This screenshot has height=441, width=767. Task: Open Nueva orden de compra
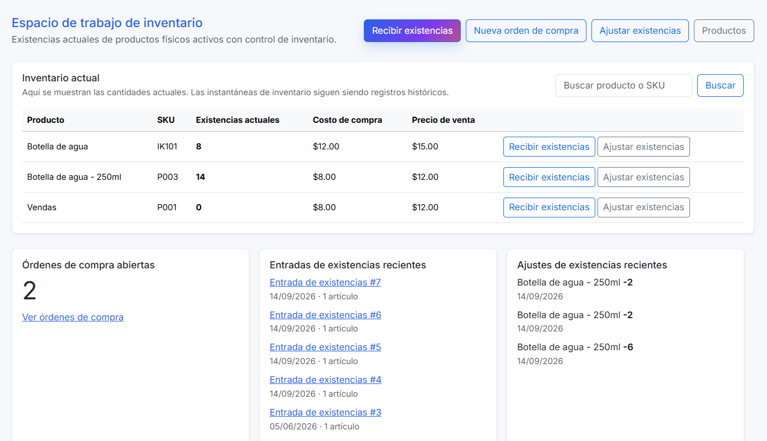pos(526,30)
